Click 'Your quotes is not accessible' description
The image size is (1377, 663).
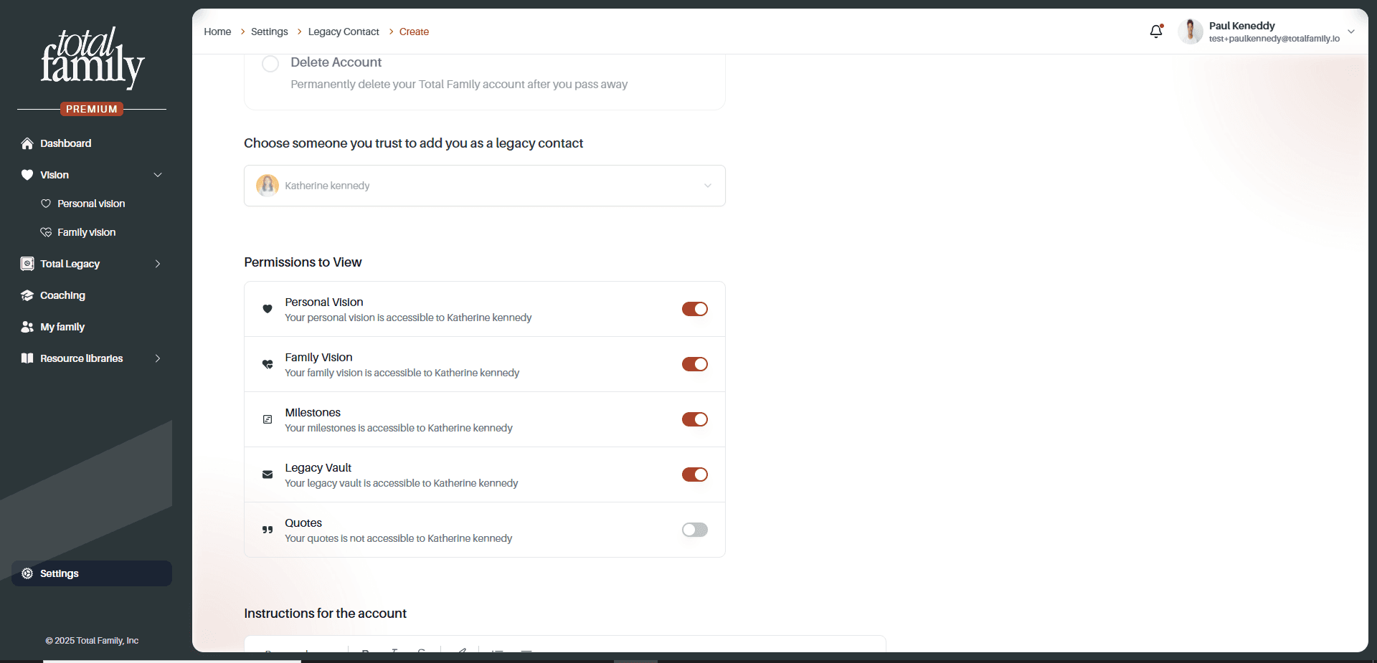pyautogui.click(x=399, y=538)
